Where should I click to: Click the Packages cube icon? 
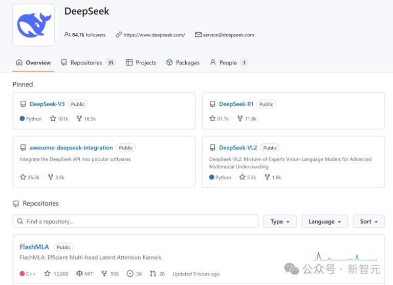(169, 62)
